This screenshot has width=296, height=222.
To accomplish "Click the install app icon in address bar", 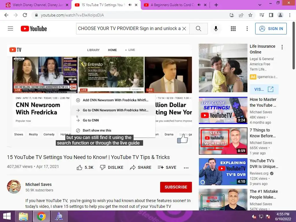I will click(x=232, y=15).
